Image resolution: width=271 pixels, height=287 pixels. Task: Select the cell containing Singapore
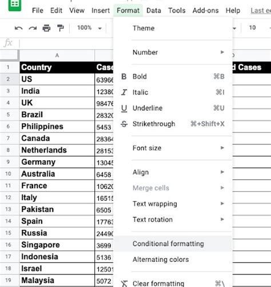57,245
